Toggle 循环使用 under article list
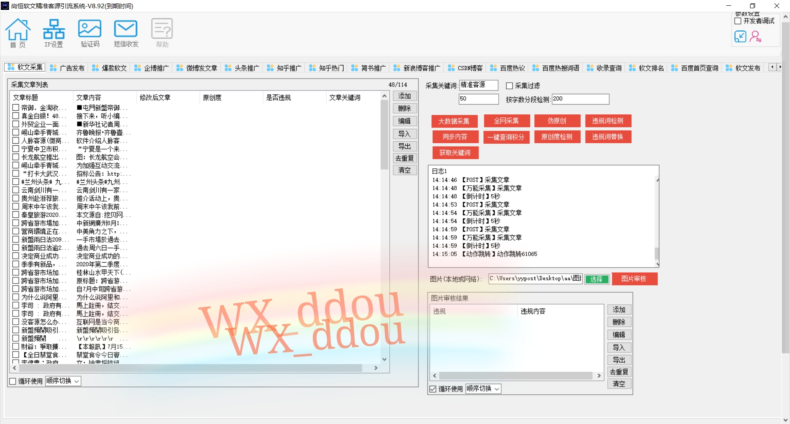Screen dimensions: 790x424 13,381
